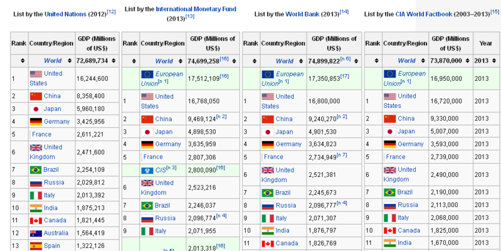Sort World Bank table by Country/Region arrow
501x251 pixels.
point(301,61)
